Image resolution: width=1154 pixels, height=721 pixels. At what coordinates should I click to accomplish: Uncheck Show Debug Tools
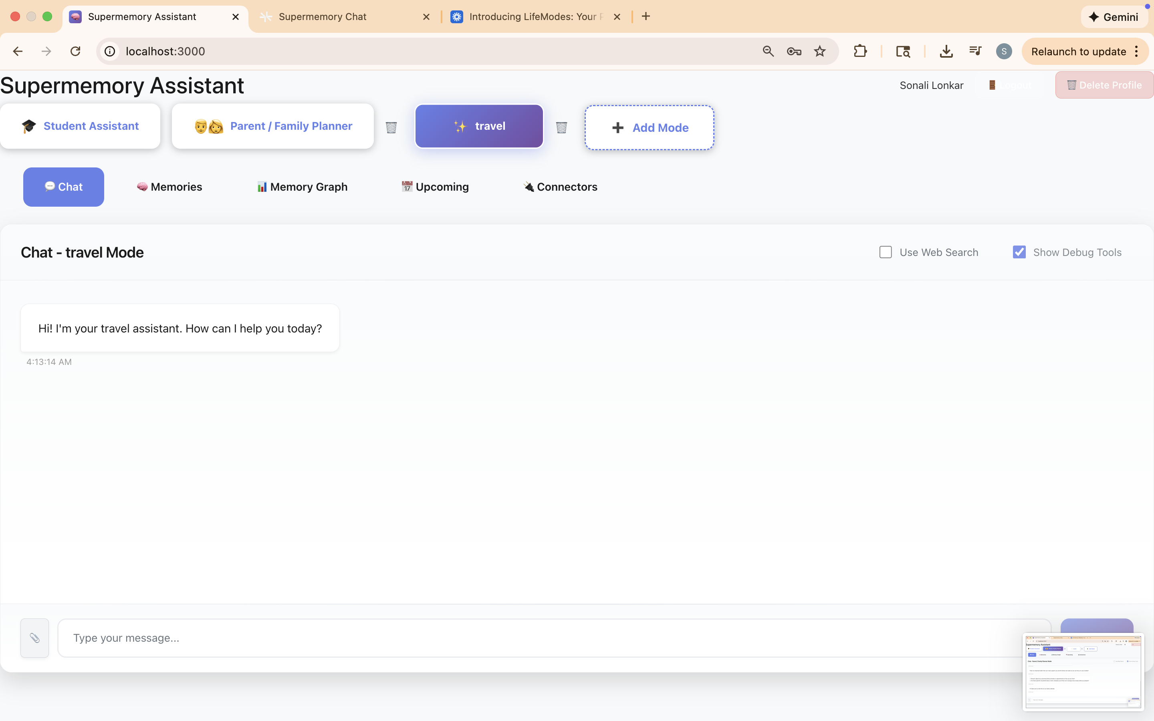(1019, 252)
